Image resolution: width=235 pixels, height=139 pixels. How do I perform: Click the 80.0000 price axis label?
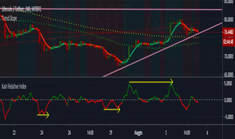pos(229,19)
